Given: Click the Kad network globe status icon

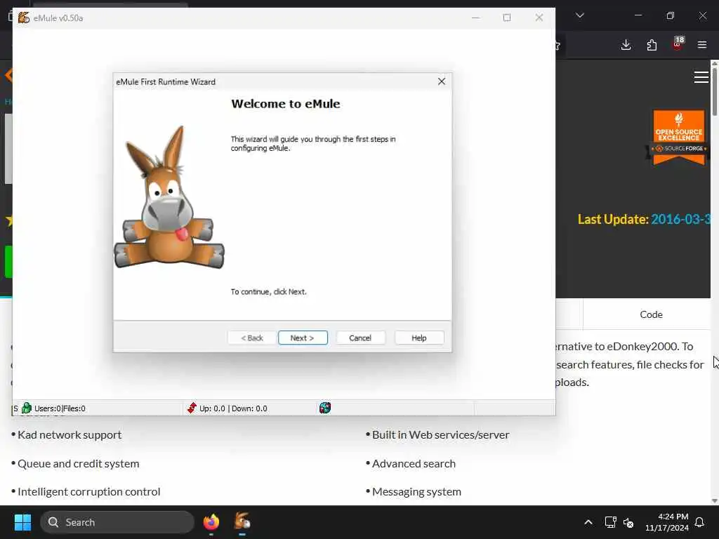Looking at the screenshot, I should (x=324, y=408).
